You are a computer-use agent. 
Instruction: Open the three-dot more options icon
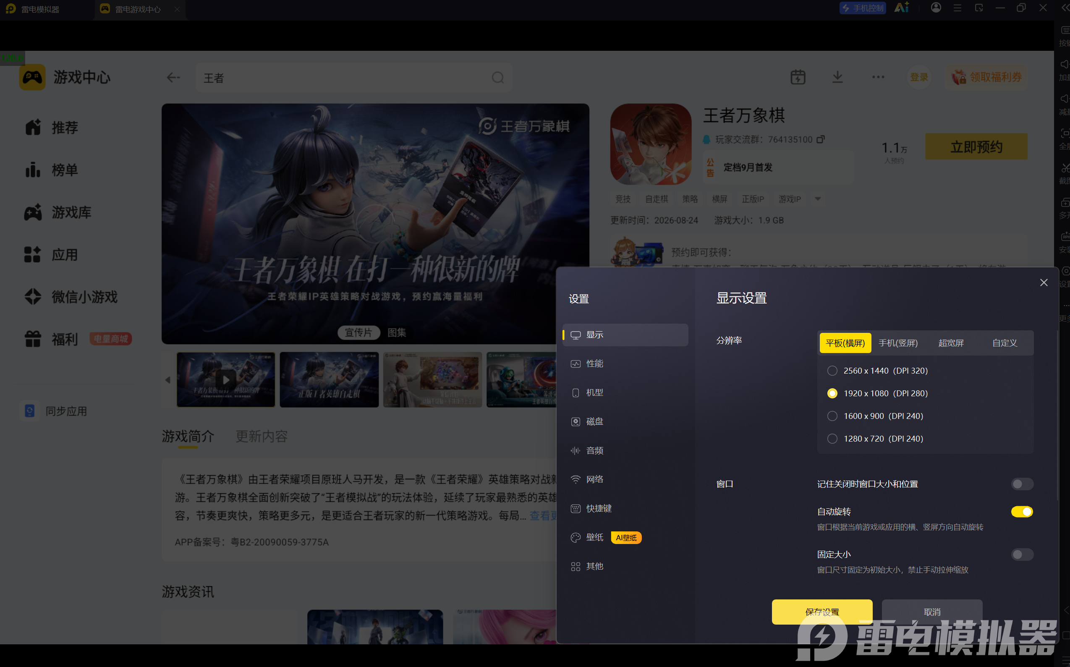pos(878,77)
